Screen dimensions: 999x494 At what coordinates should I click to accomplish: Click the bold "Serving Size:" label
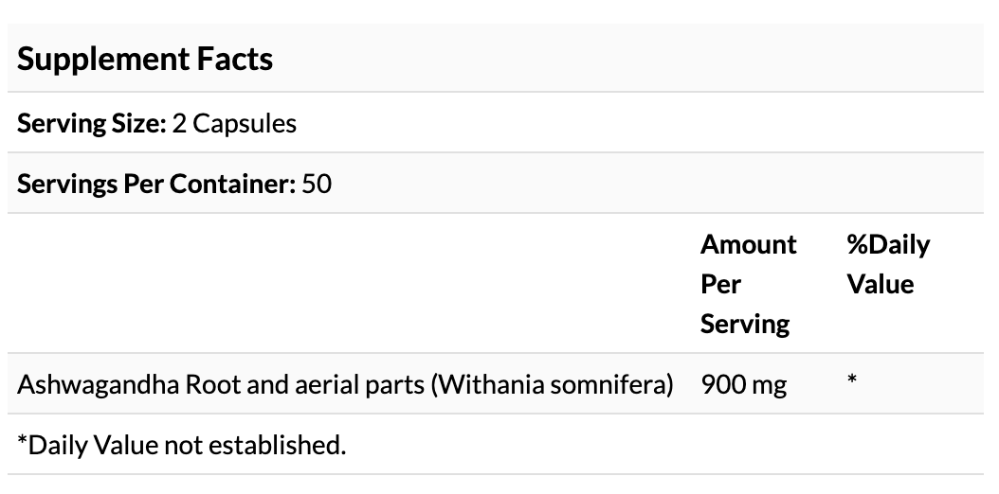click(x=91, y=123)
